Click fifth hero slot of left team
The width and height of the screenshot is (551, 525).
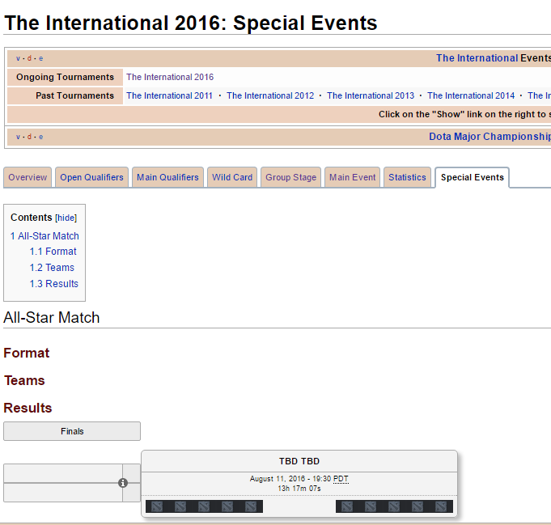click(251, 506)
